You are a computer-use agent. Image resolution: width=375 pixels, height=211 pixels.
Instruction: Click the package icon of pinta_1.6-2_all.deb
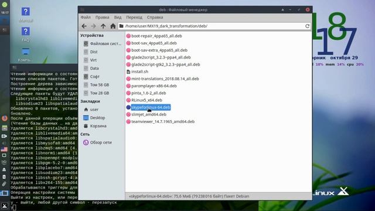(x=128, y=93)
